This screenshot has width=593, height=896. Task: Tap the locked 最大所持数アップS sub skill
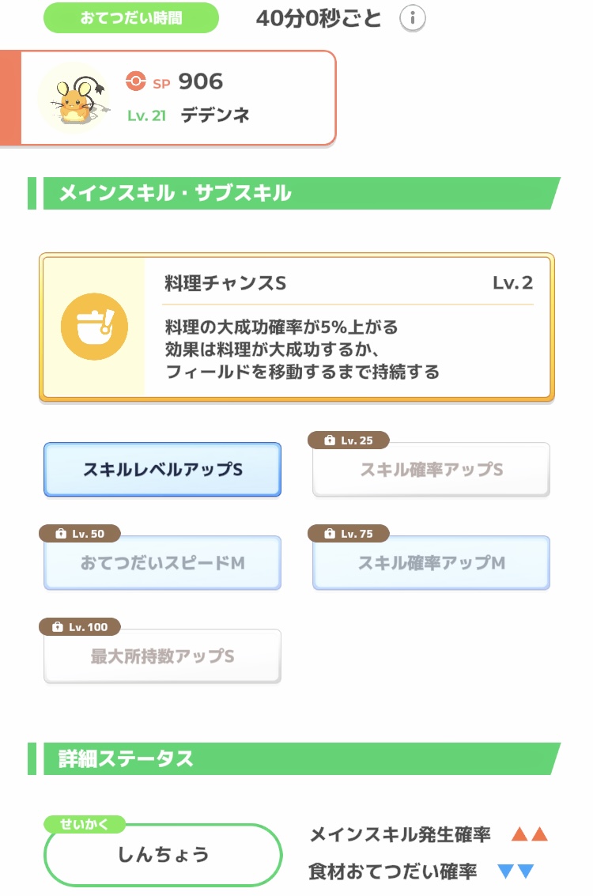click(x=162, y=656)
